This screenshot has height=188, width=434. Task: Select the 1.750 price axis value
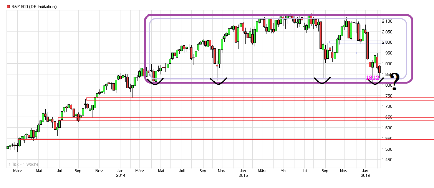(x=388, y=96)
